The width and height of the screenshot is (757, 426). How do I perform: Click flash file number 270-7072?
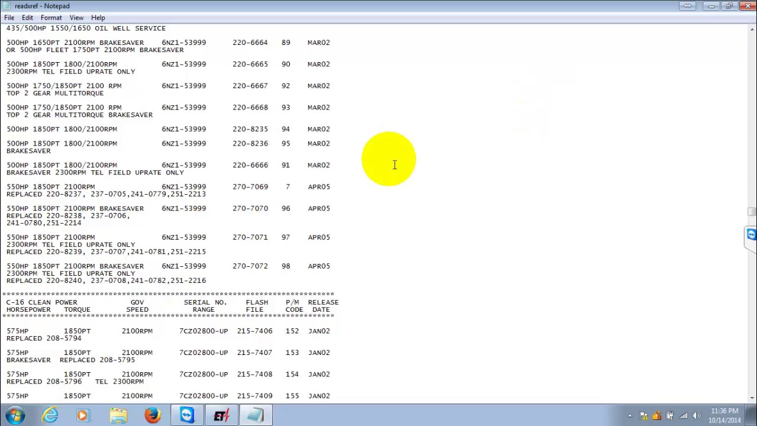point(250,266)
